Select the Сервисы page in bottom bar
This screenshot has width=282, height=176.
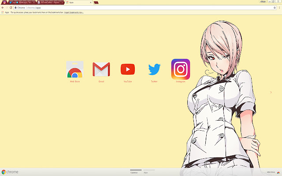(x=136, y=172)
